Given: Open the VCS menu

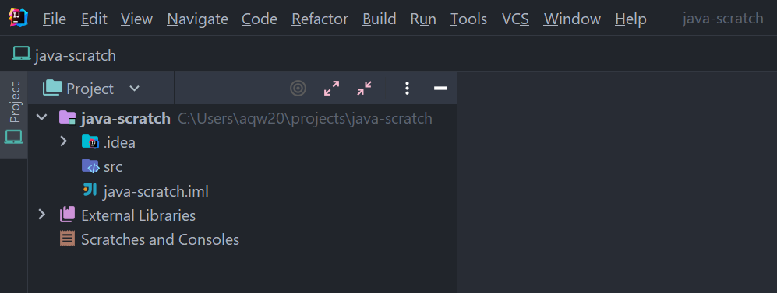Looking at the screenshot, I should click(x=515, y=19).
